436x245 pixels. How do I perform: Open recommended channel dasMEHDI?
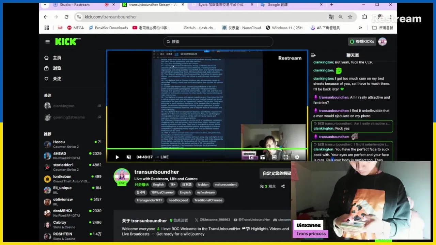point(73,213)
